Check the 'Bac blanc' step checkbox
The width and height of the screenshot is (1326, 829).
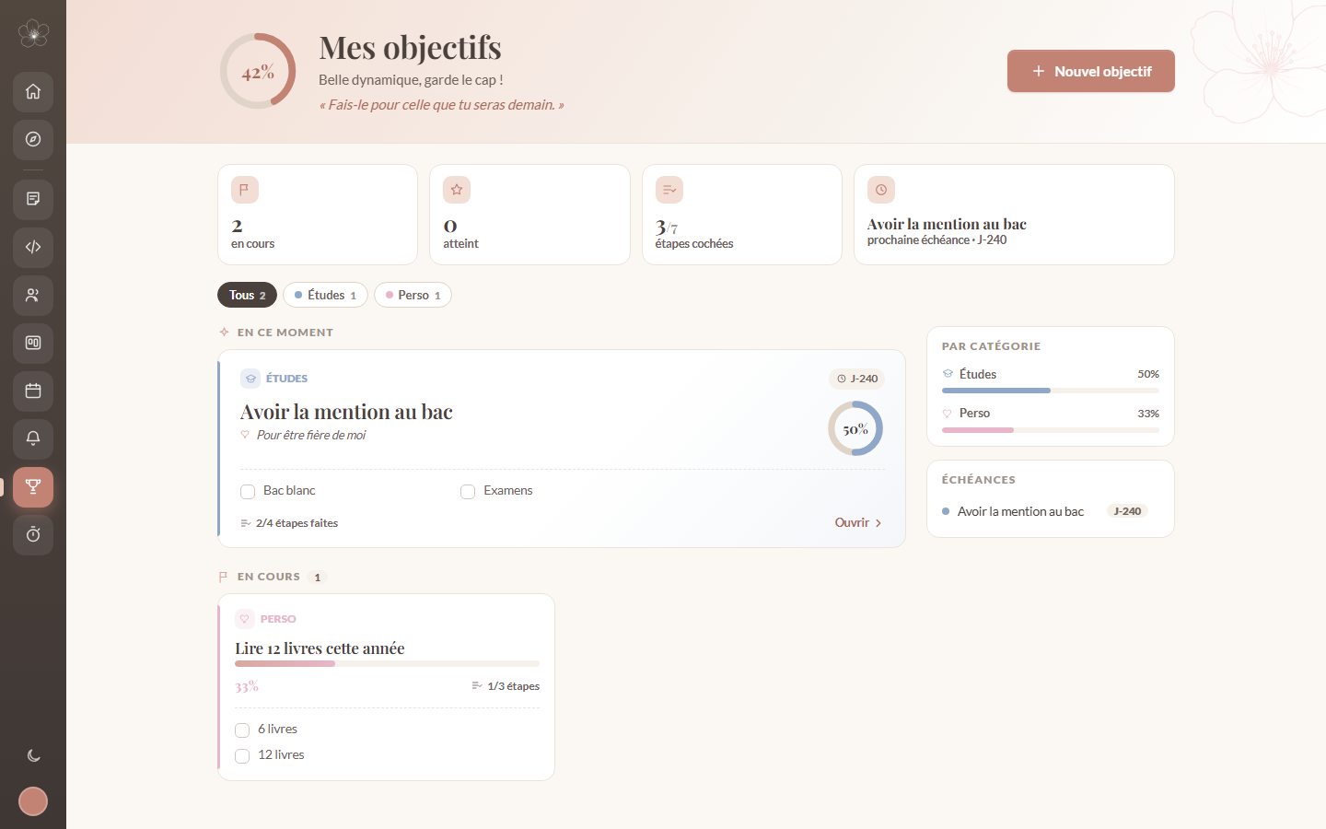(x=248, y=492)
